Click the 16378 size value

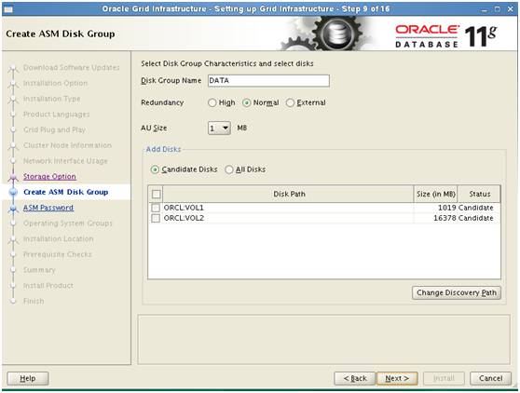[x=445, y=218]
